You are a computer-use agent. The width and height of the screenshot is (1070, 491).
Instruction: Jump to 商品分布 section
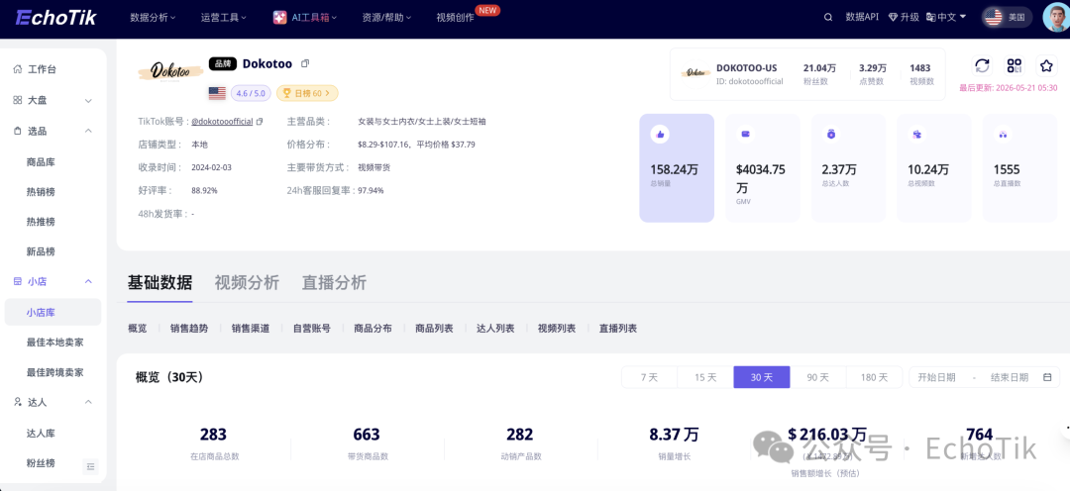(374, 328)
